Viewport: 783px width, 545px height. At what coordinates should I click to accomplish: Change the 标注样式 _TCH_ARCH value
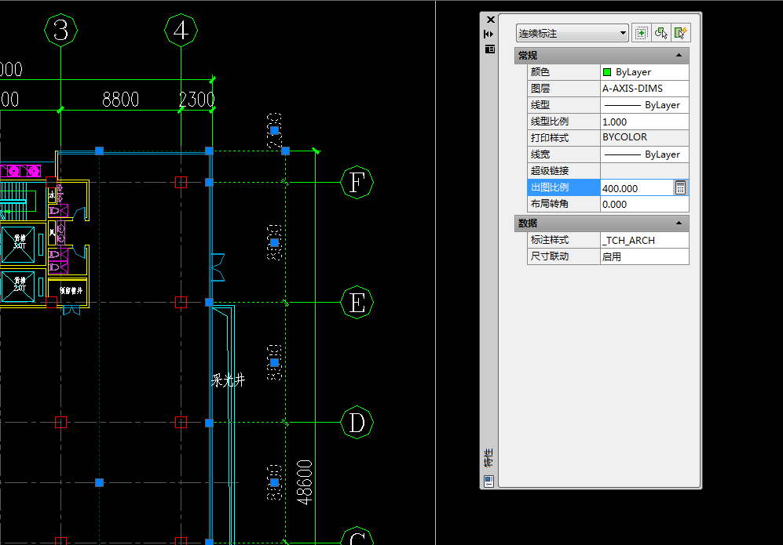coord(644,240)
